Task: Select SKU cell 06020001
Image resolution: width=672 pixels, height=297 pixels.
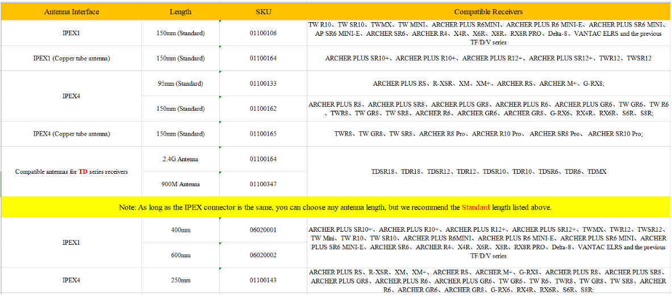Action: coord(262,230)
